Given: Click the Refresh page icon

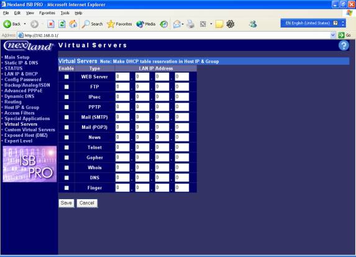Looking at the screenshot, I should (62, 24).
